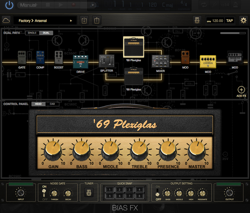Click the amp PRESENCE knob
Screen dimensions: 250x213
tap(168, 150)
